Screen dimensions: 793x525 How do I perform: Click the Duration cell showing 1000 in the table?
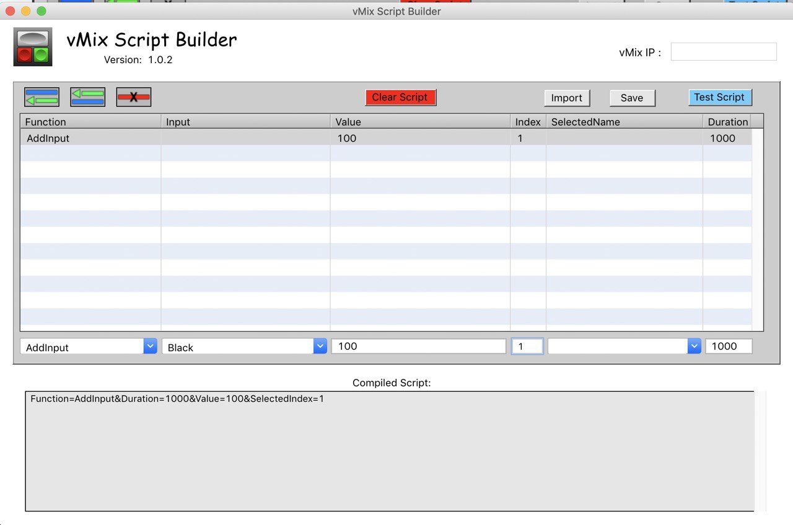728,137
